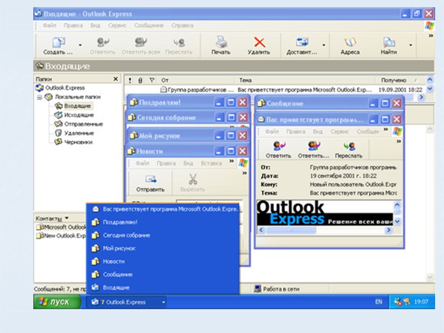444x333 pixels.
Task: Click the Переслать icon in main toolbar
Action: [x=179, y=46]
